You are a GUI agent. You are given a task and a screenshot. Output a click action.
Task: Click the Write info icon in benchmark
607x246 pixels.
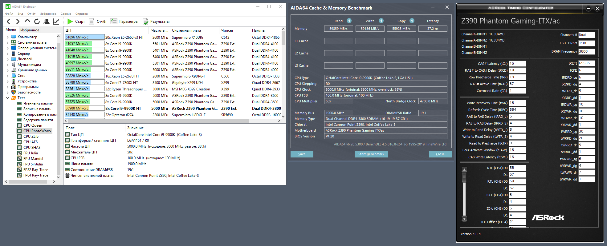(381, 21)
